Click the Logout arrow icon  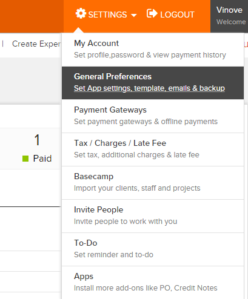[x=152, y=13]
